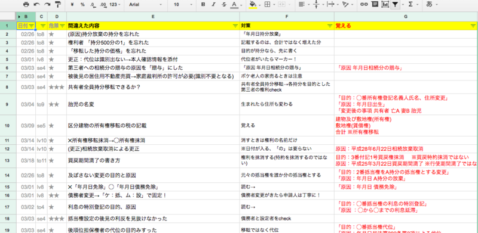The height and width of the screenshot is (233, 478).
Task: Select three-star cell in row 18
Action: coord(57,218)
